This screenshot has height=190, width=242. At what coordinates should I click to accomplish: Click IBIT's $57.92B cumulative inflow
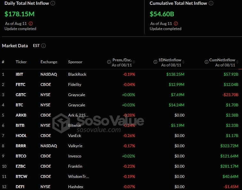[231, 74]
